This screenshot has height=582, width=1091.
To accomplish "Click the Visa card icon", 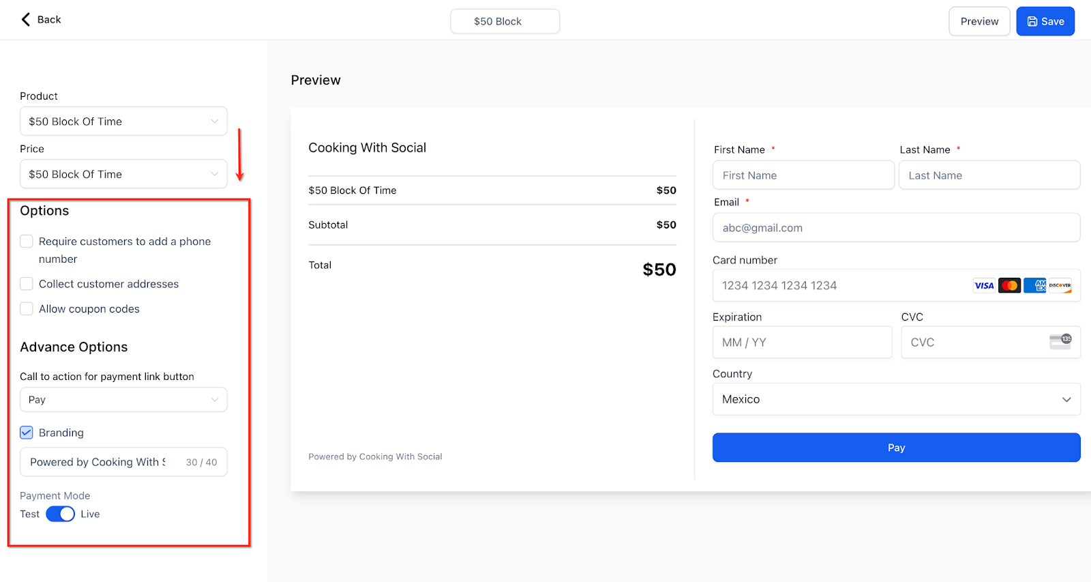I will point(984,286).
